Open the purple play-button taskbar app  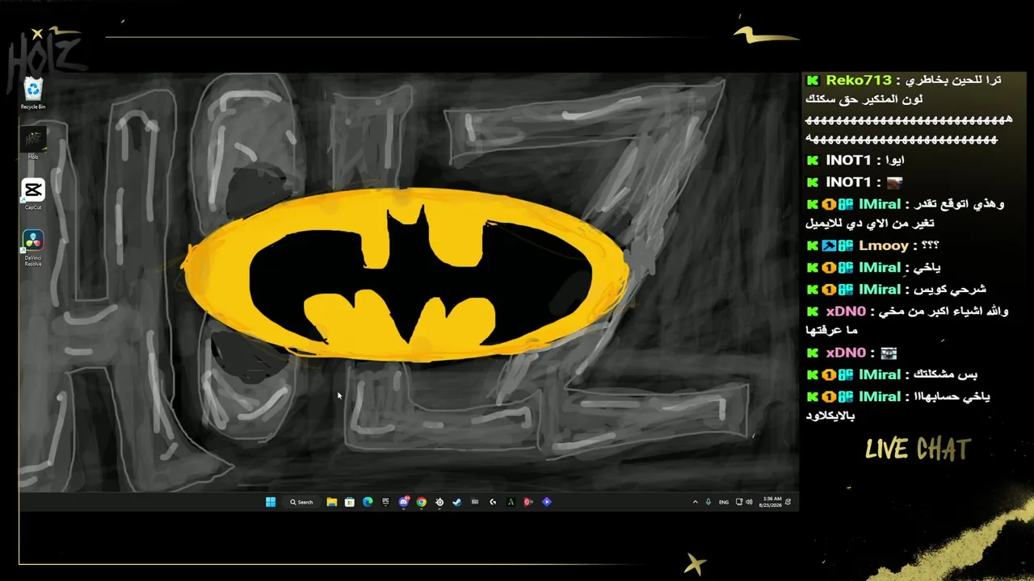click(x=547, y=502)
